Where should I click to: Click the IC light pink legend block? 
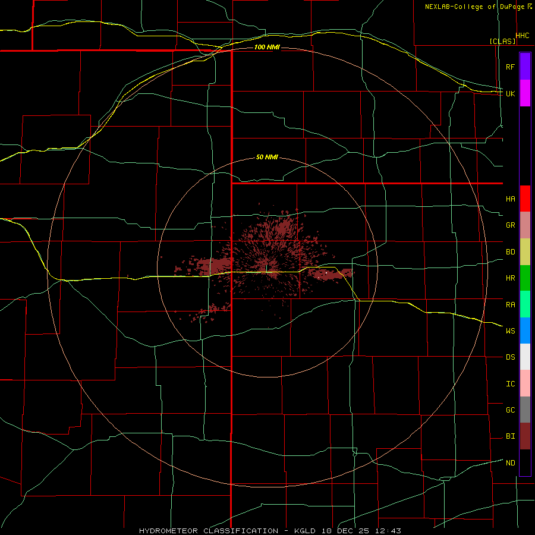pyautogui.click(x=525, y=383)
